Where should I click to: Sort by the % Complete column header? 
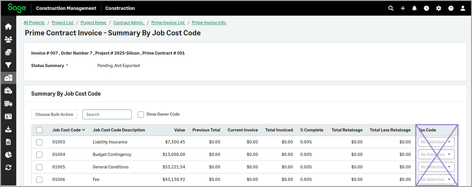312,130
